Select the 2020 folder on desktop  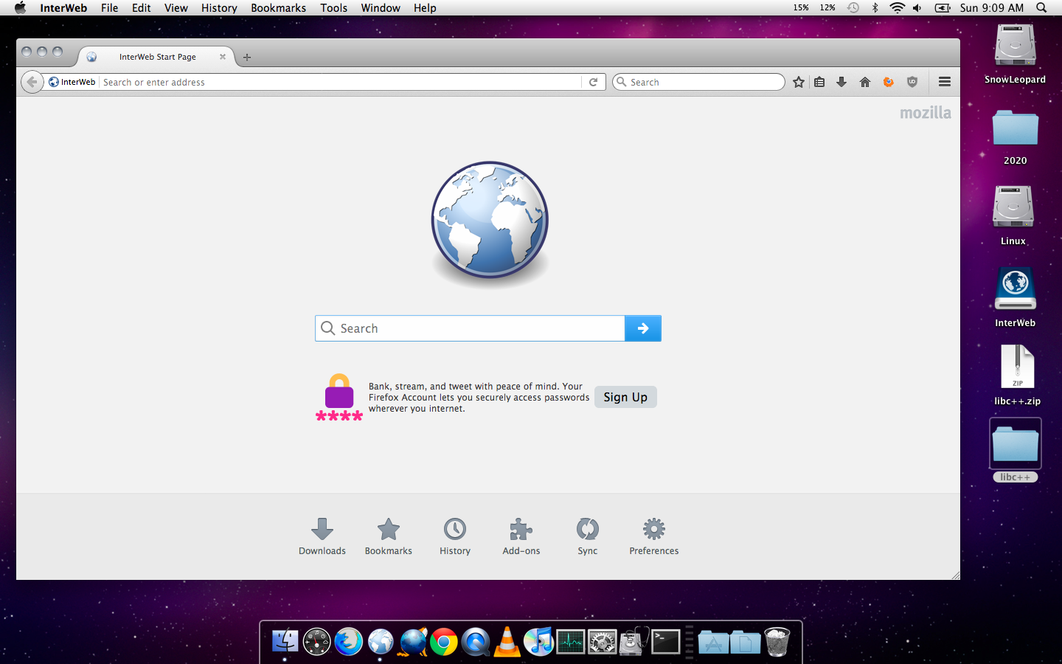click(1015, 136)
